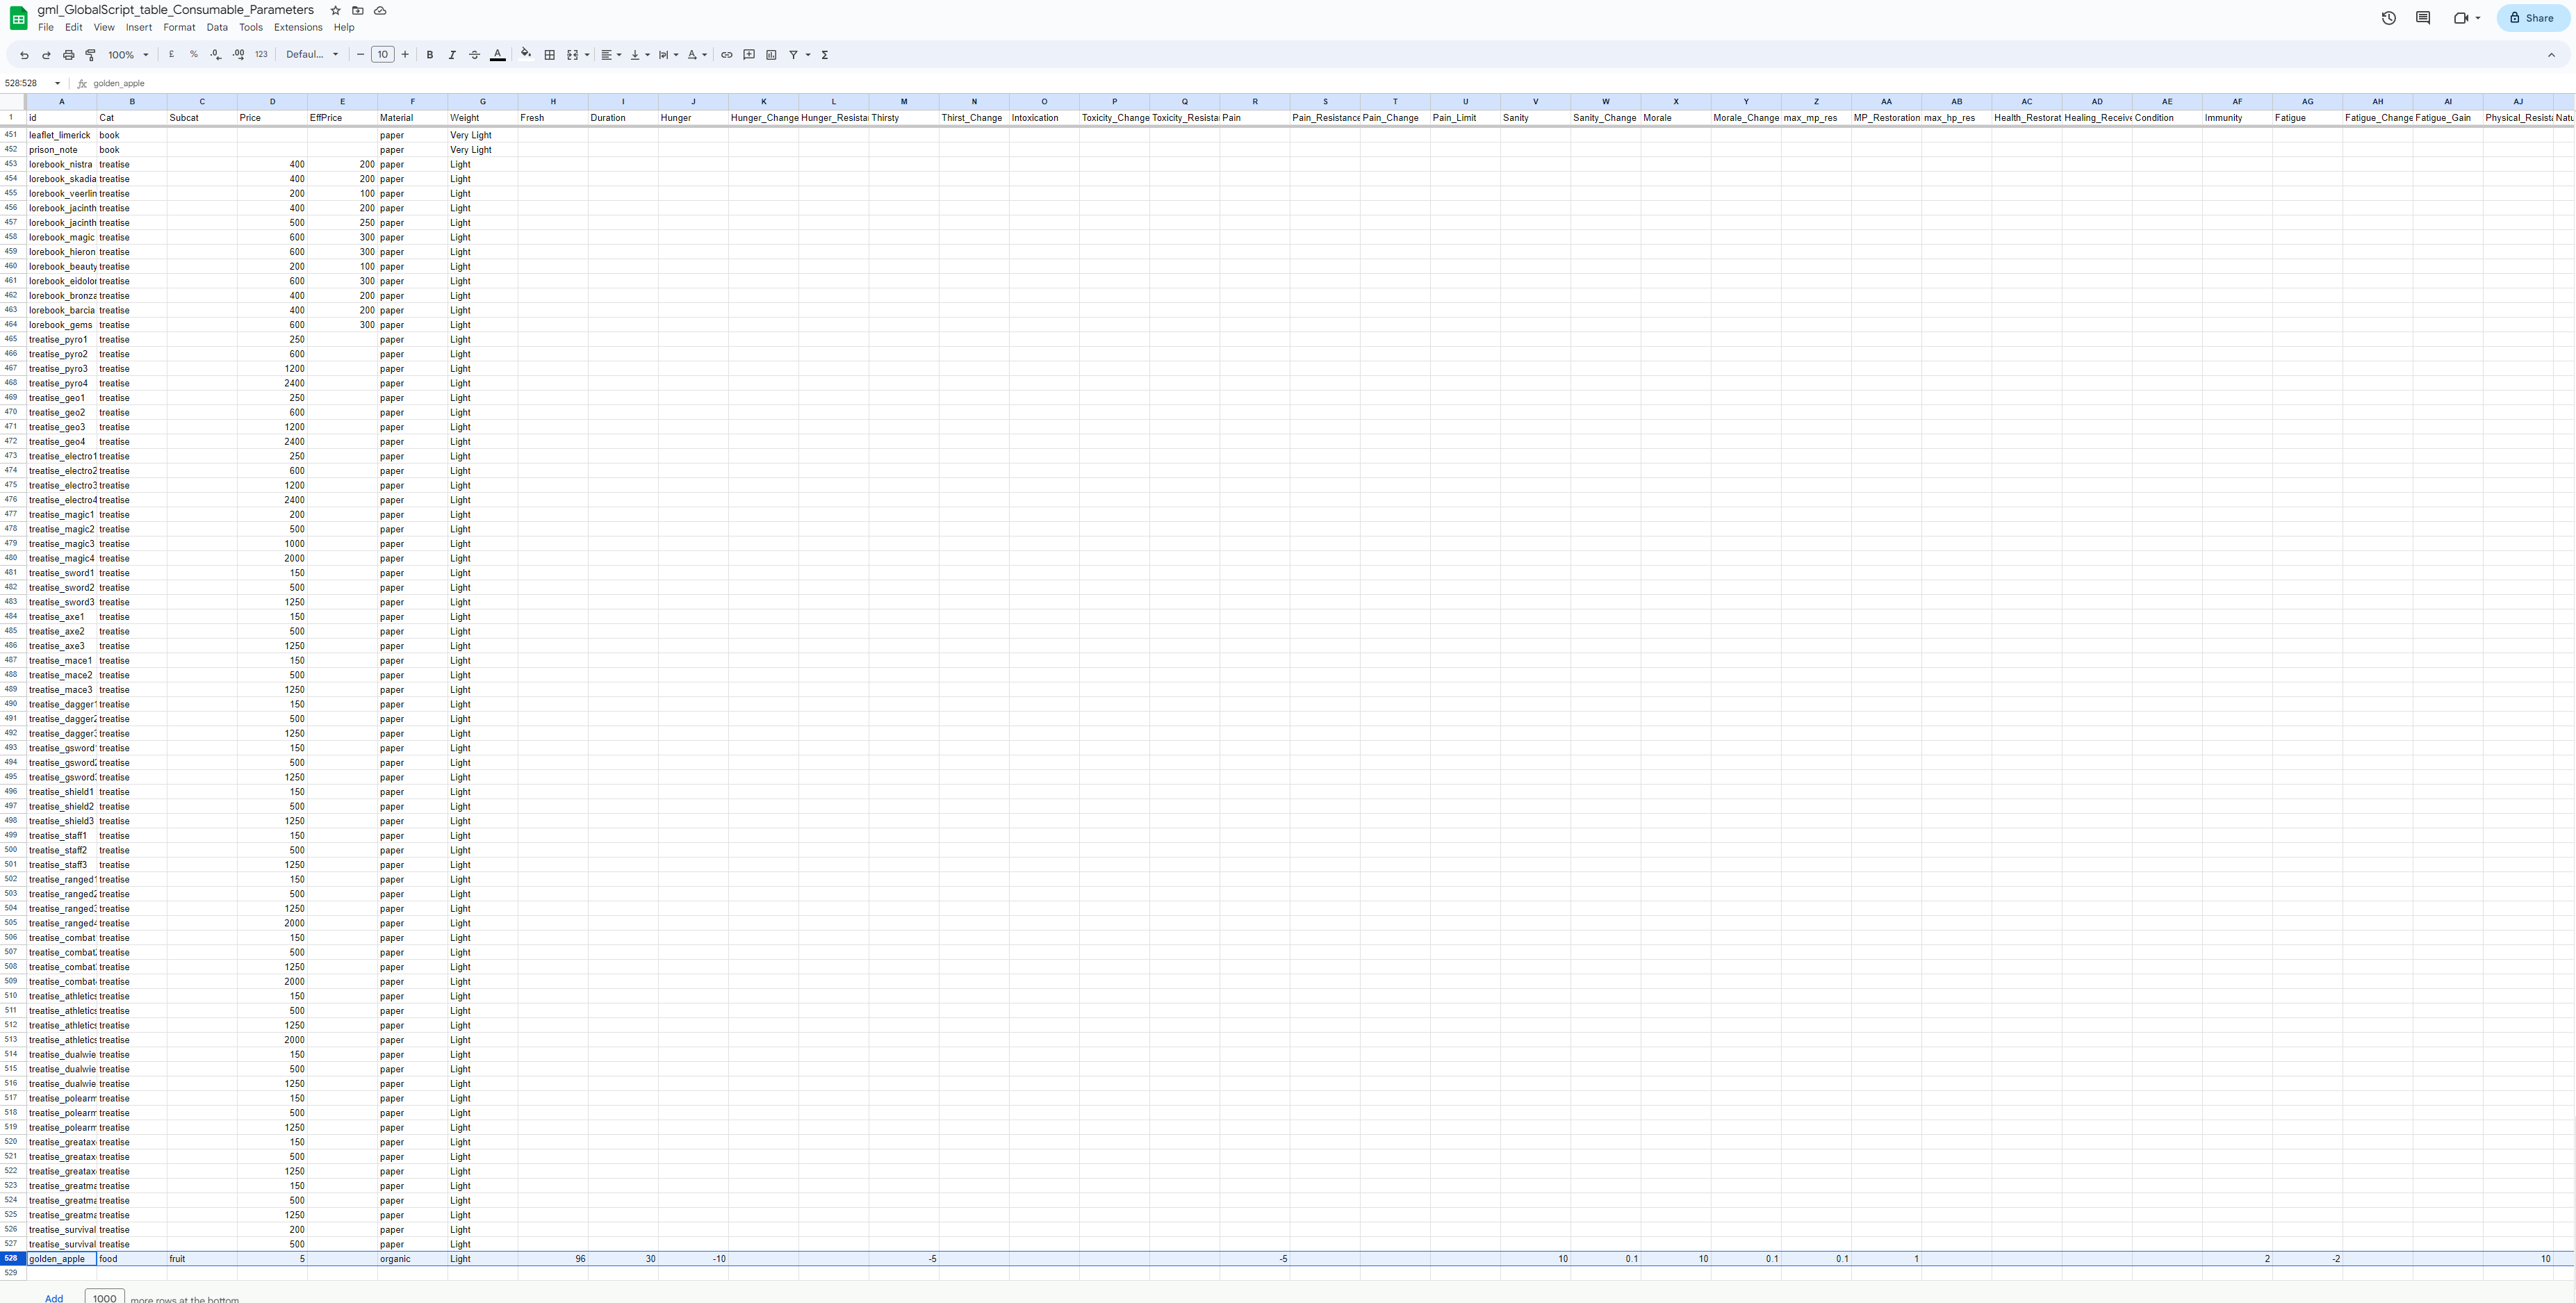Click the functions sigma icon
The image size is (2576, 1303).
click(825, 55)
